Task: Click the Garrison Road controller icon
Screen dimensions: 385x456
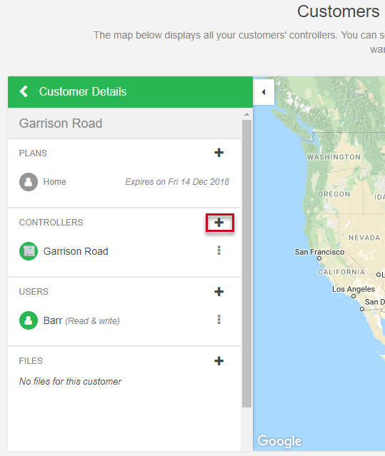Action: tap(29, 251)
